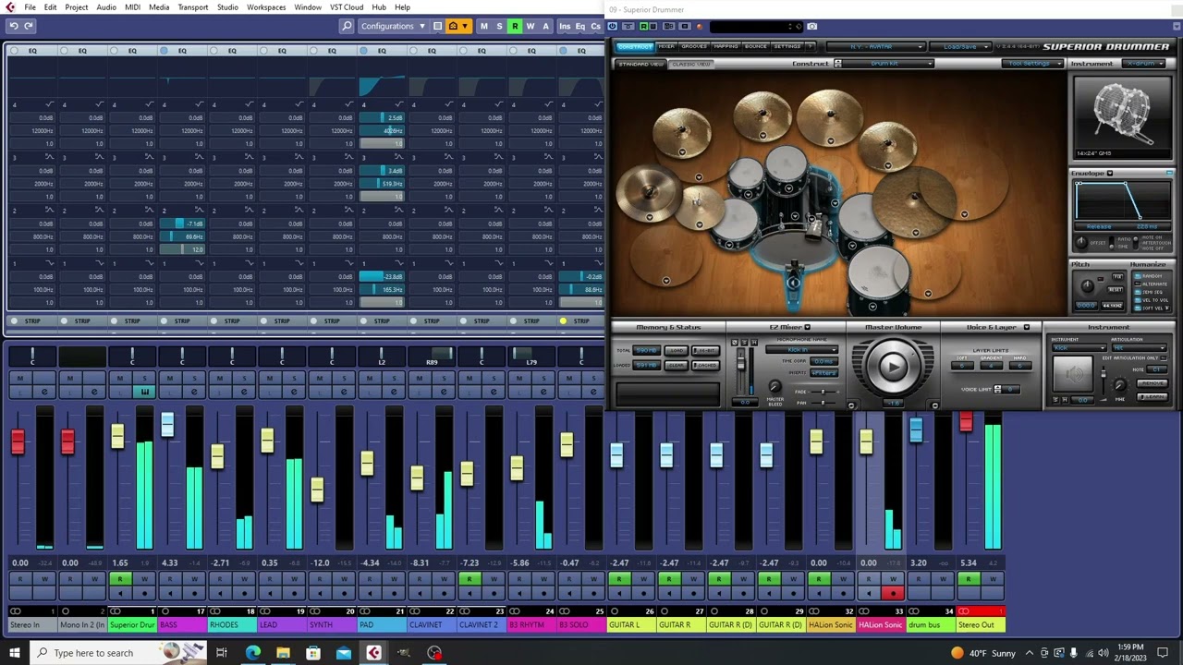Toggle global Write automation (W) button
The width and height of the screenshot is (1183, 665).
pos(531,26)
